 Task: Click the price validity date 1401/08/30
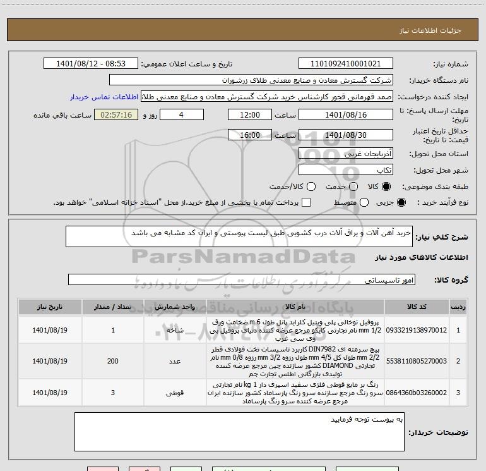click(346, 135)
